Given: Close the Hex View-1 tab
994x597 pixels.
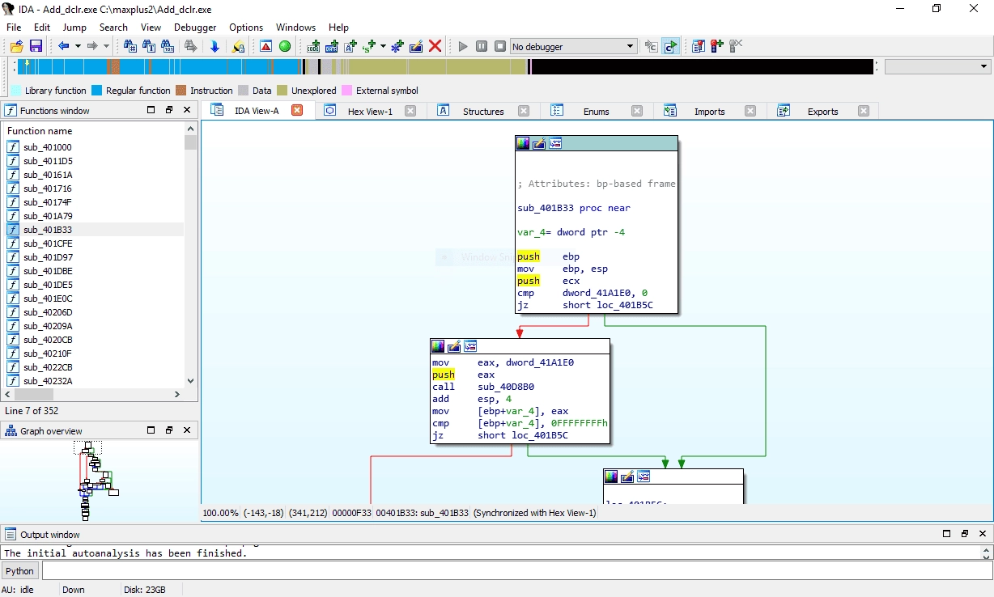Looking at the screenshot, I should [410, 111].
